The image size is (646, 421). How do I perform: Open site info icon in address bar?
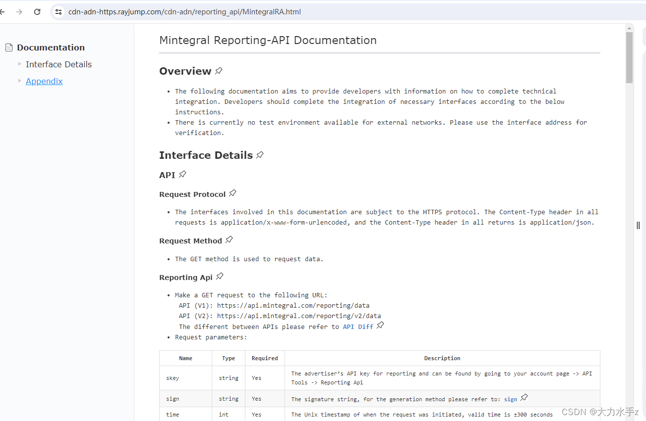(59, 12)
